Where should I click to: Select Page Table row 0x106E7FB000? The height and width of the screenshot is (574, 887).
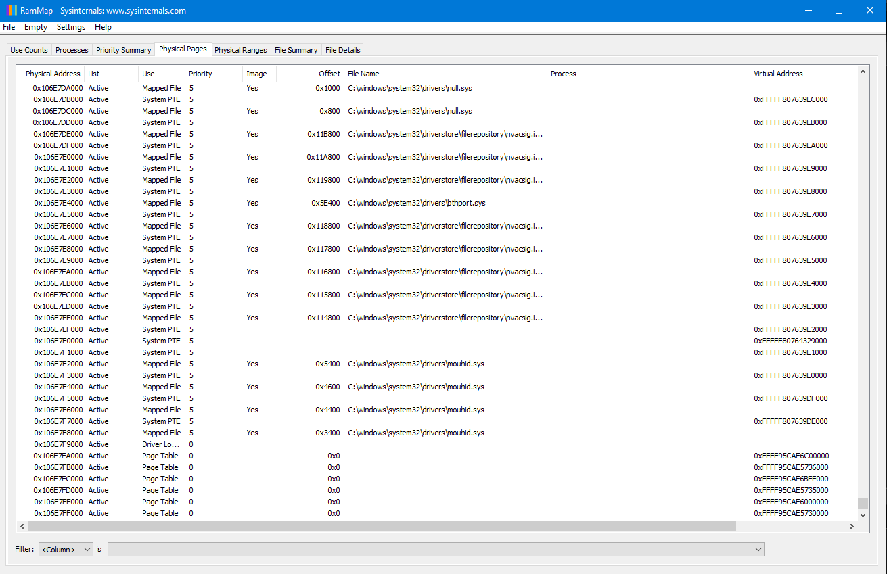tap(438, 467)
